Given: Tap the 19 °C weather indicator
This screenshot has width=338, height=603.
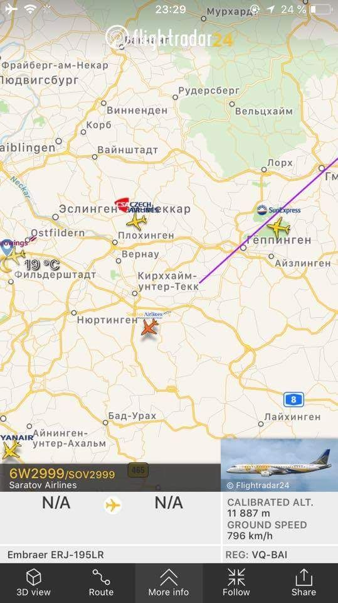Looking at the screenshot, I should (x=42, y=265).
